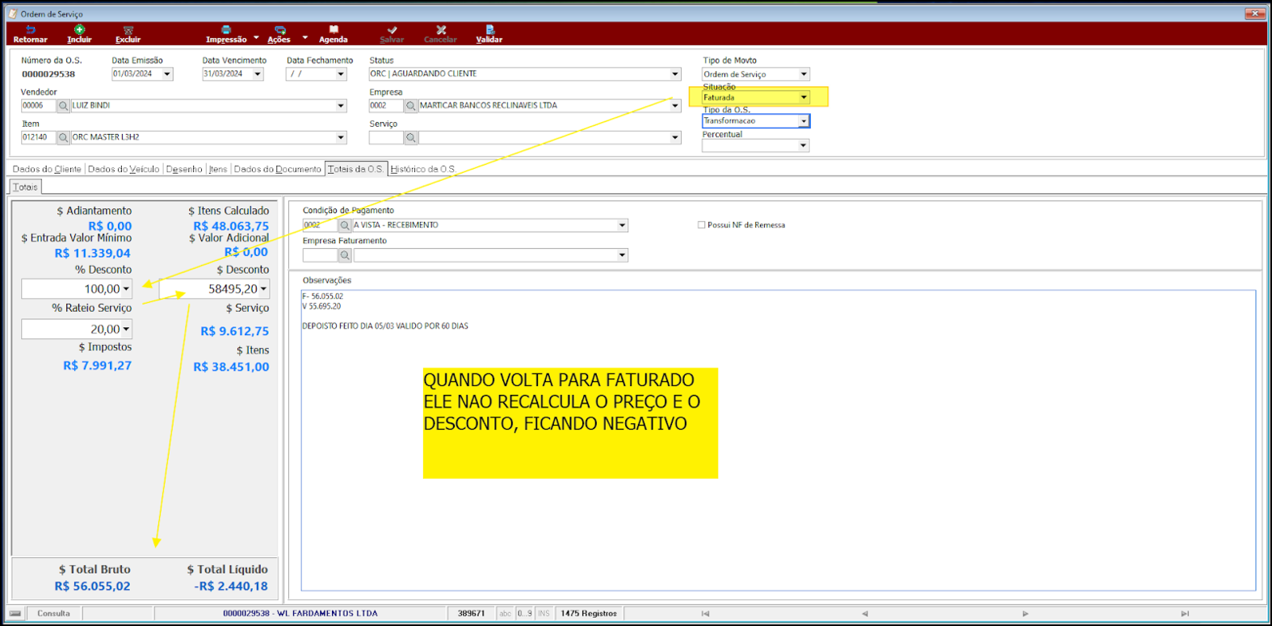Click the Empresa Faturamento search icon
1272x626 pixels.
[x=345, y=255]
